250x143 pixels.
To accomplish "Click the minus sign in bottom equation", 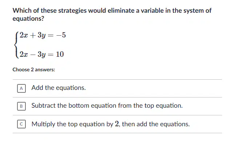I will point(33,55).
